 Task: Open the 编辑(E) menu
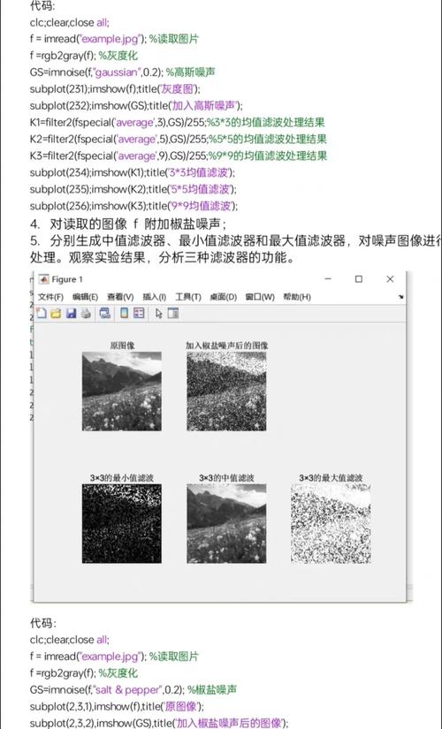(85, 297)
